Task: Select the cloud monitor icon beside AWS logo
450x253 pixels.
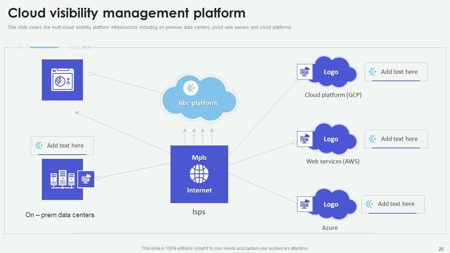Action: click(x=304, y=139)
